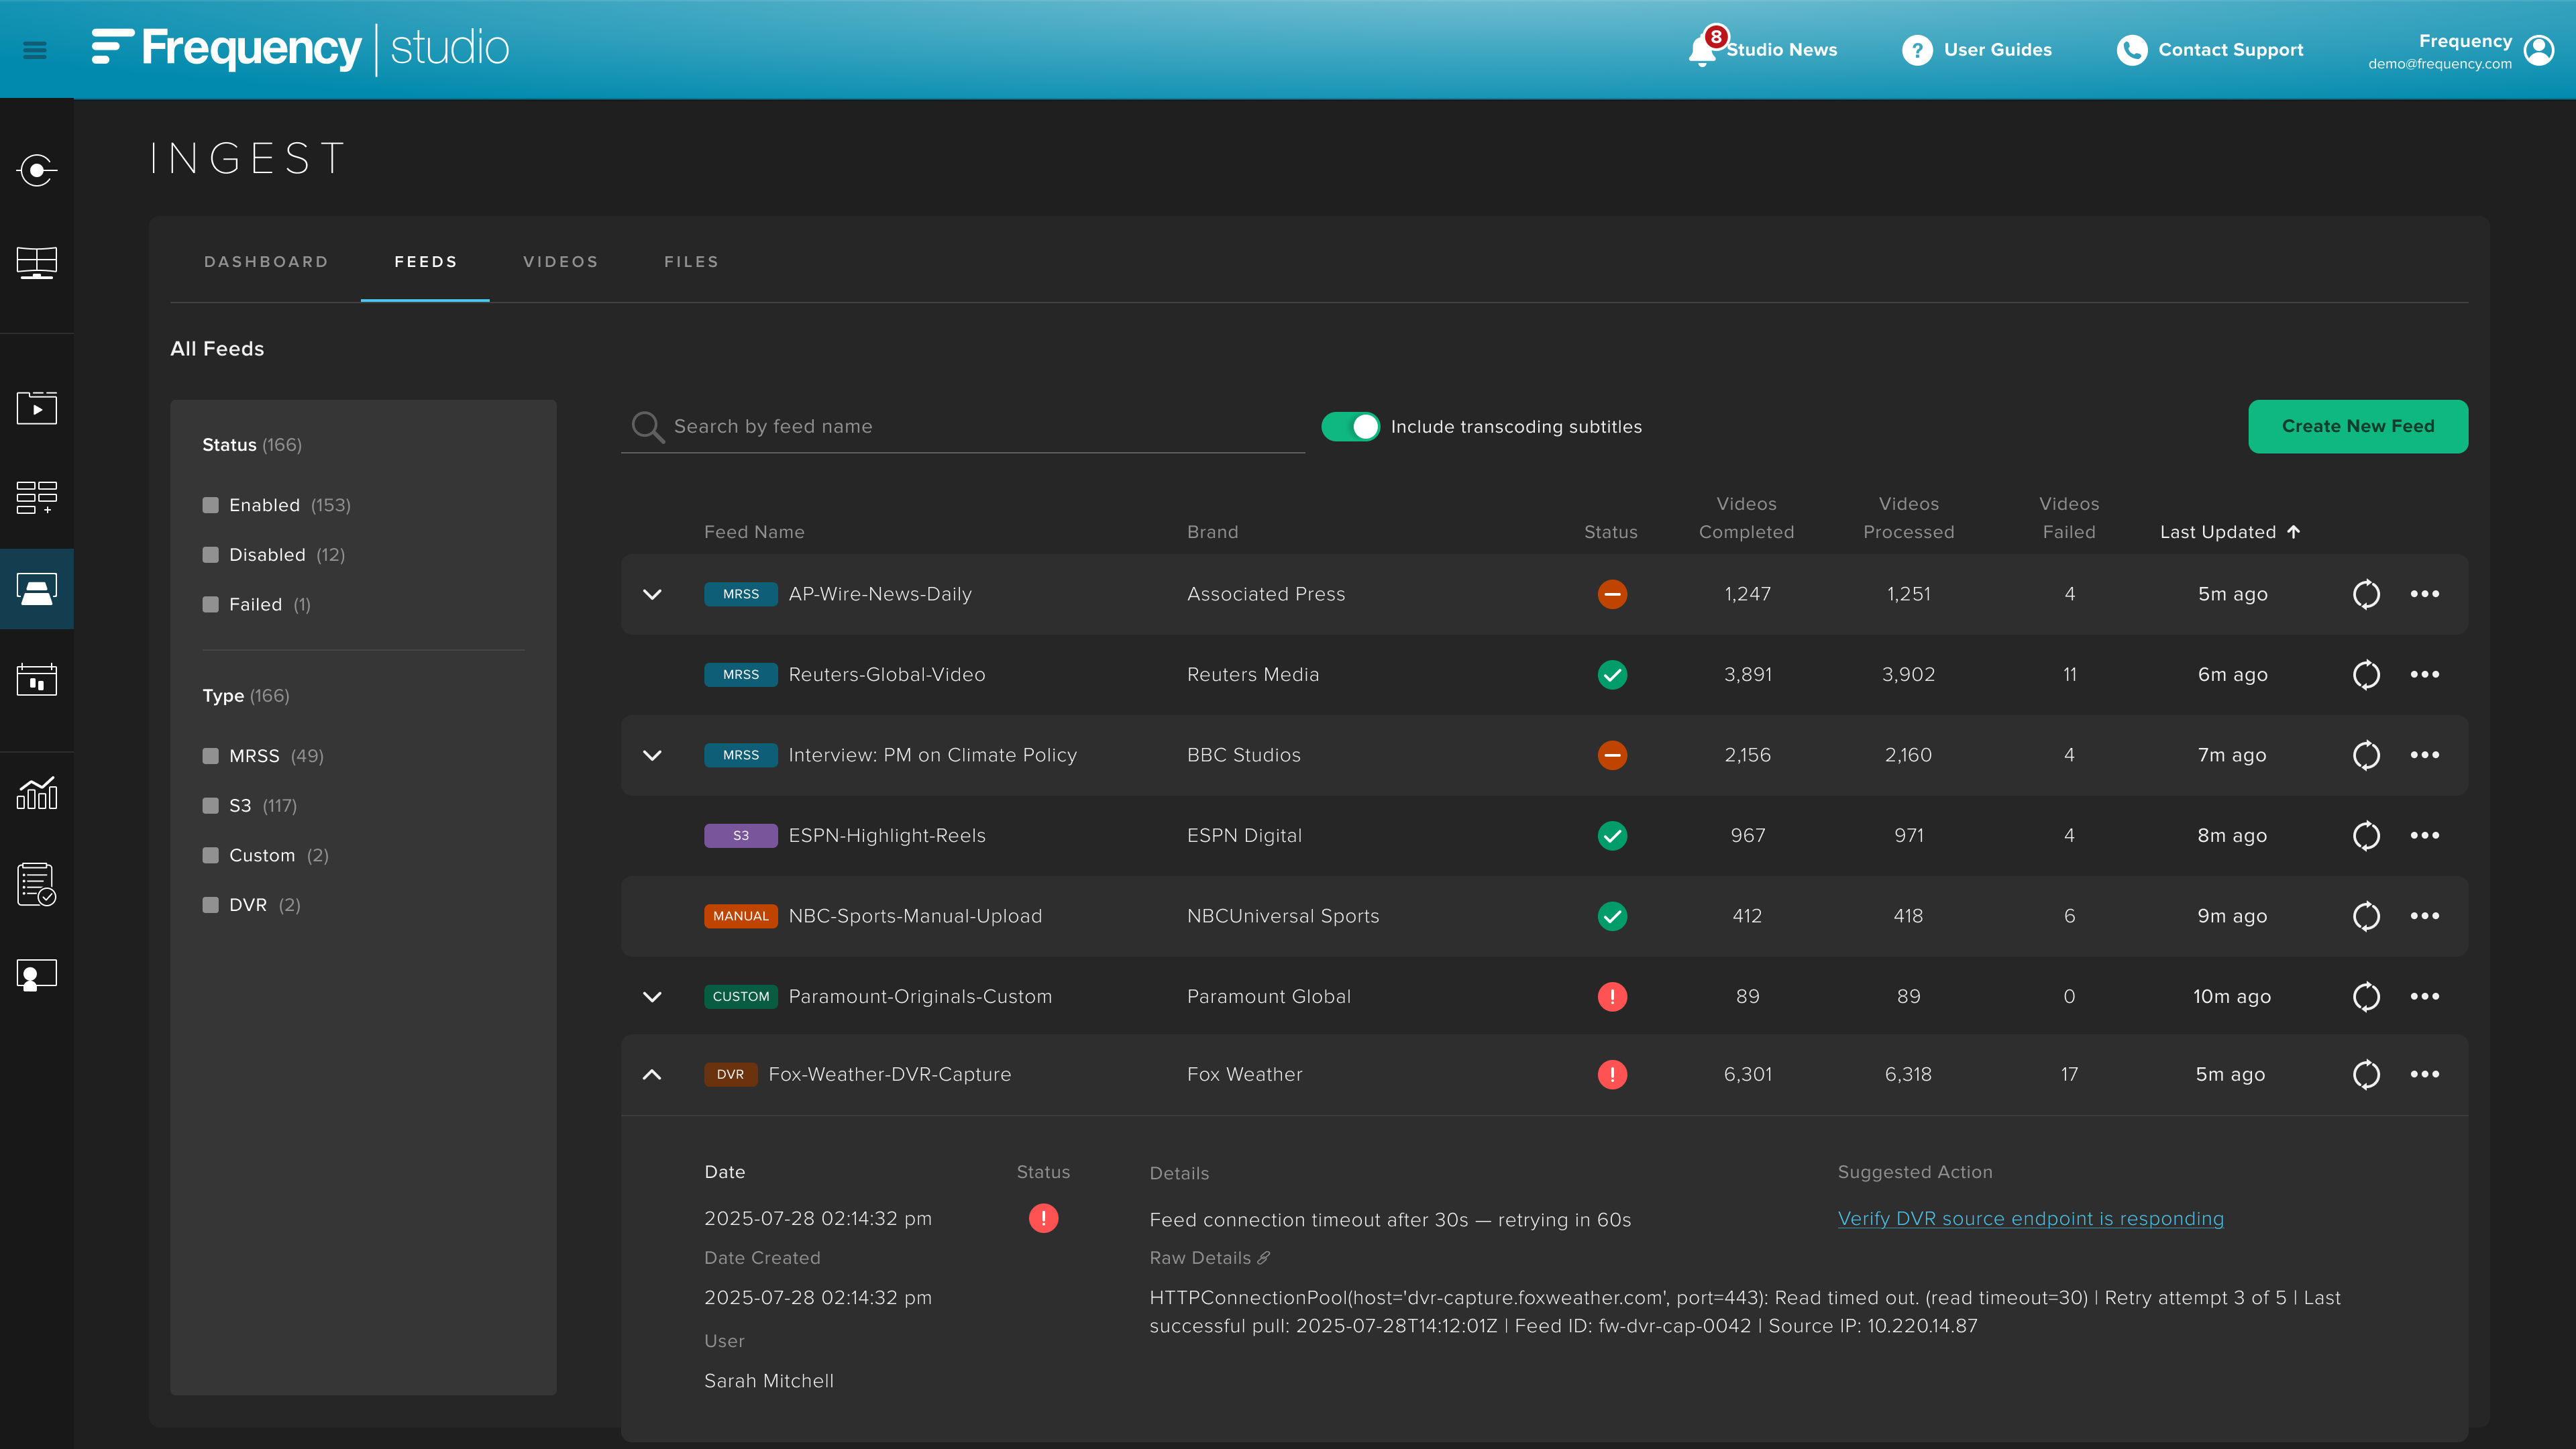Open the checklist report sidebar icon

point(37,885)
